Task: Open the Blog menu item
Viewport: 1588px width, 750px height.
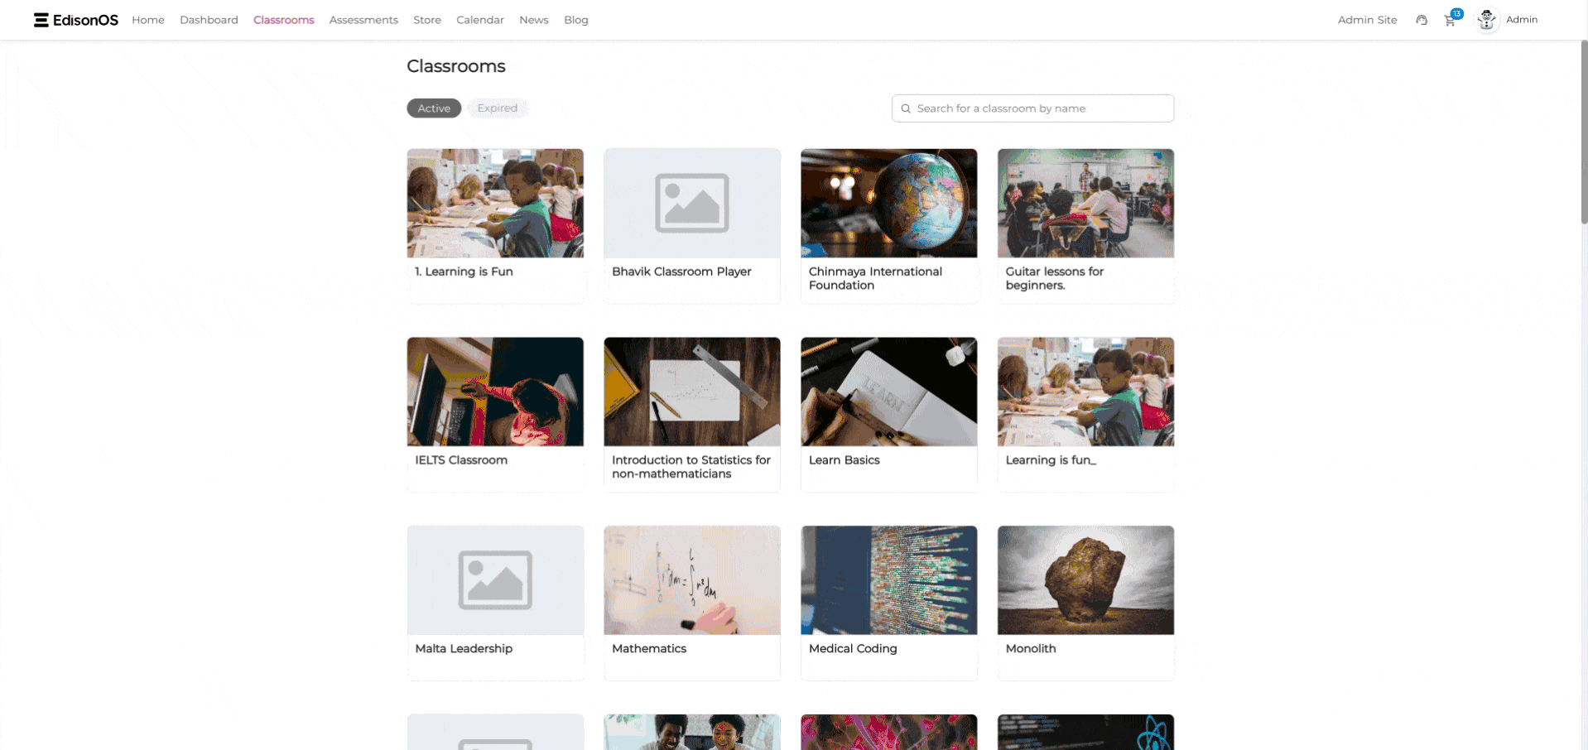Action: point(576,20)
